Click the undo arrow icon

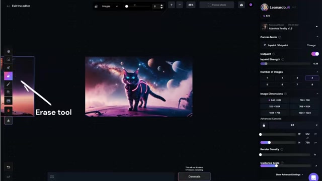tap(9, 167)
